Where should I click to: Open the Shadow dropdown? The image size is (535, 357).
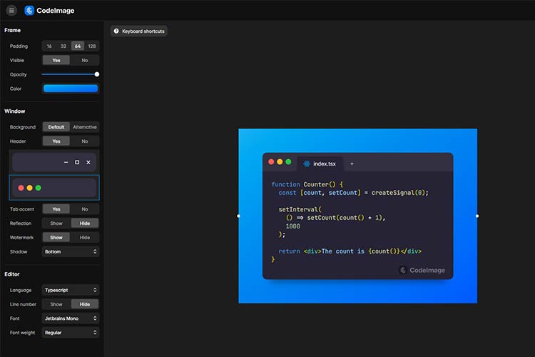click(71, 252)
